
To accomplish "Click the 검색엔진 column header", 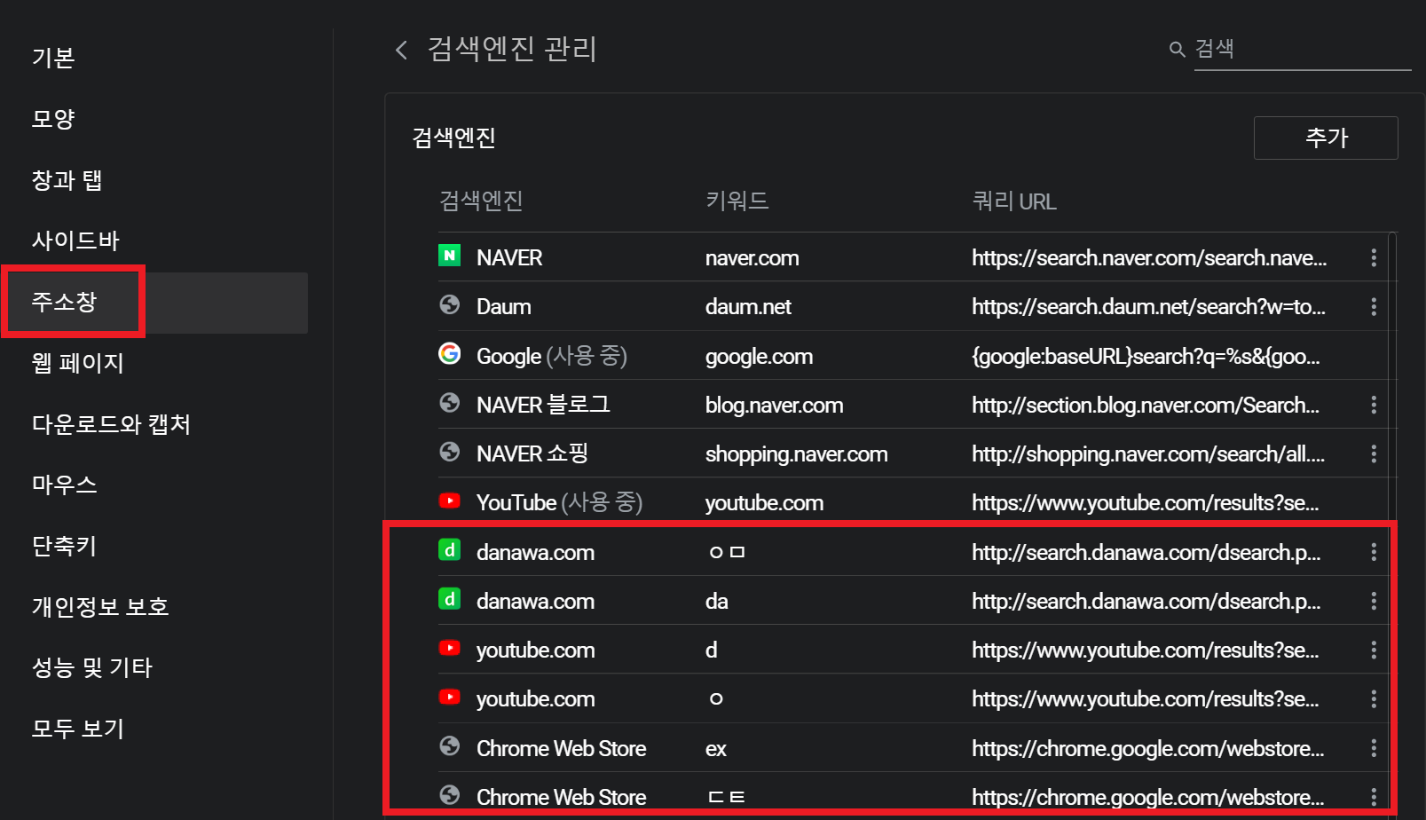I will coord(481,201).
